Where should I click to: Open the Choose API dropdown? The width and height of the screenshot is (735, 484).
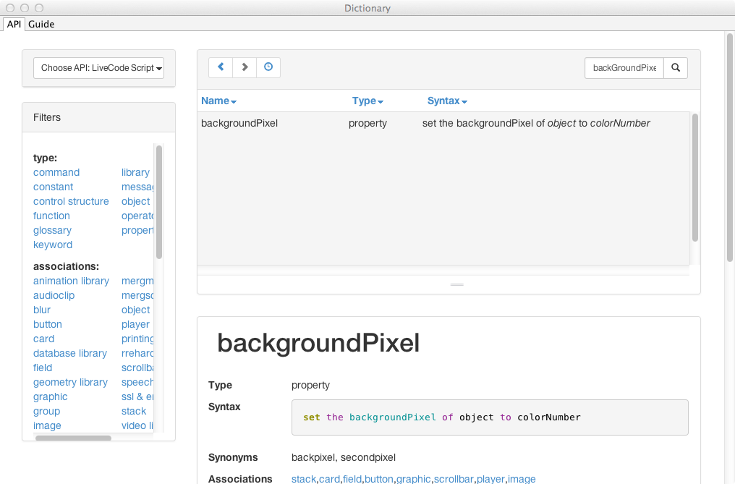[99, 68]
